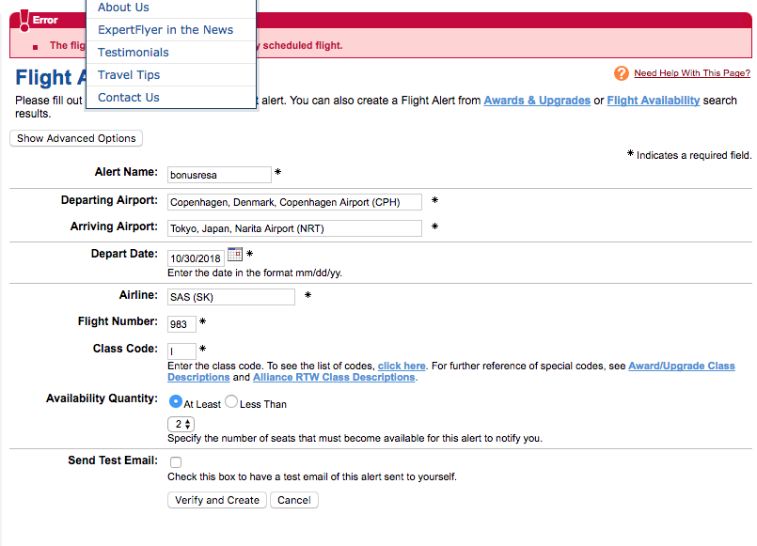Open the availability quantity seats dropdown

[180, 425]
